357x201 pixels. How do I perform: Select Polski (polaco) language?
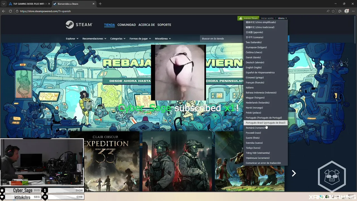point(265,113)
